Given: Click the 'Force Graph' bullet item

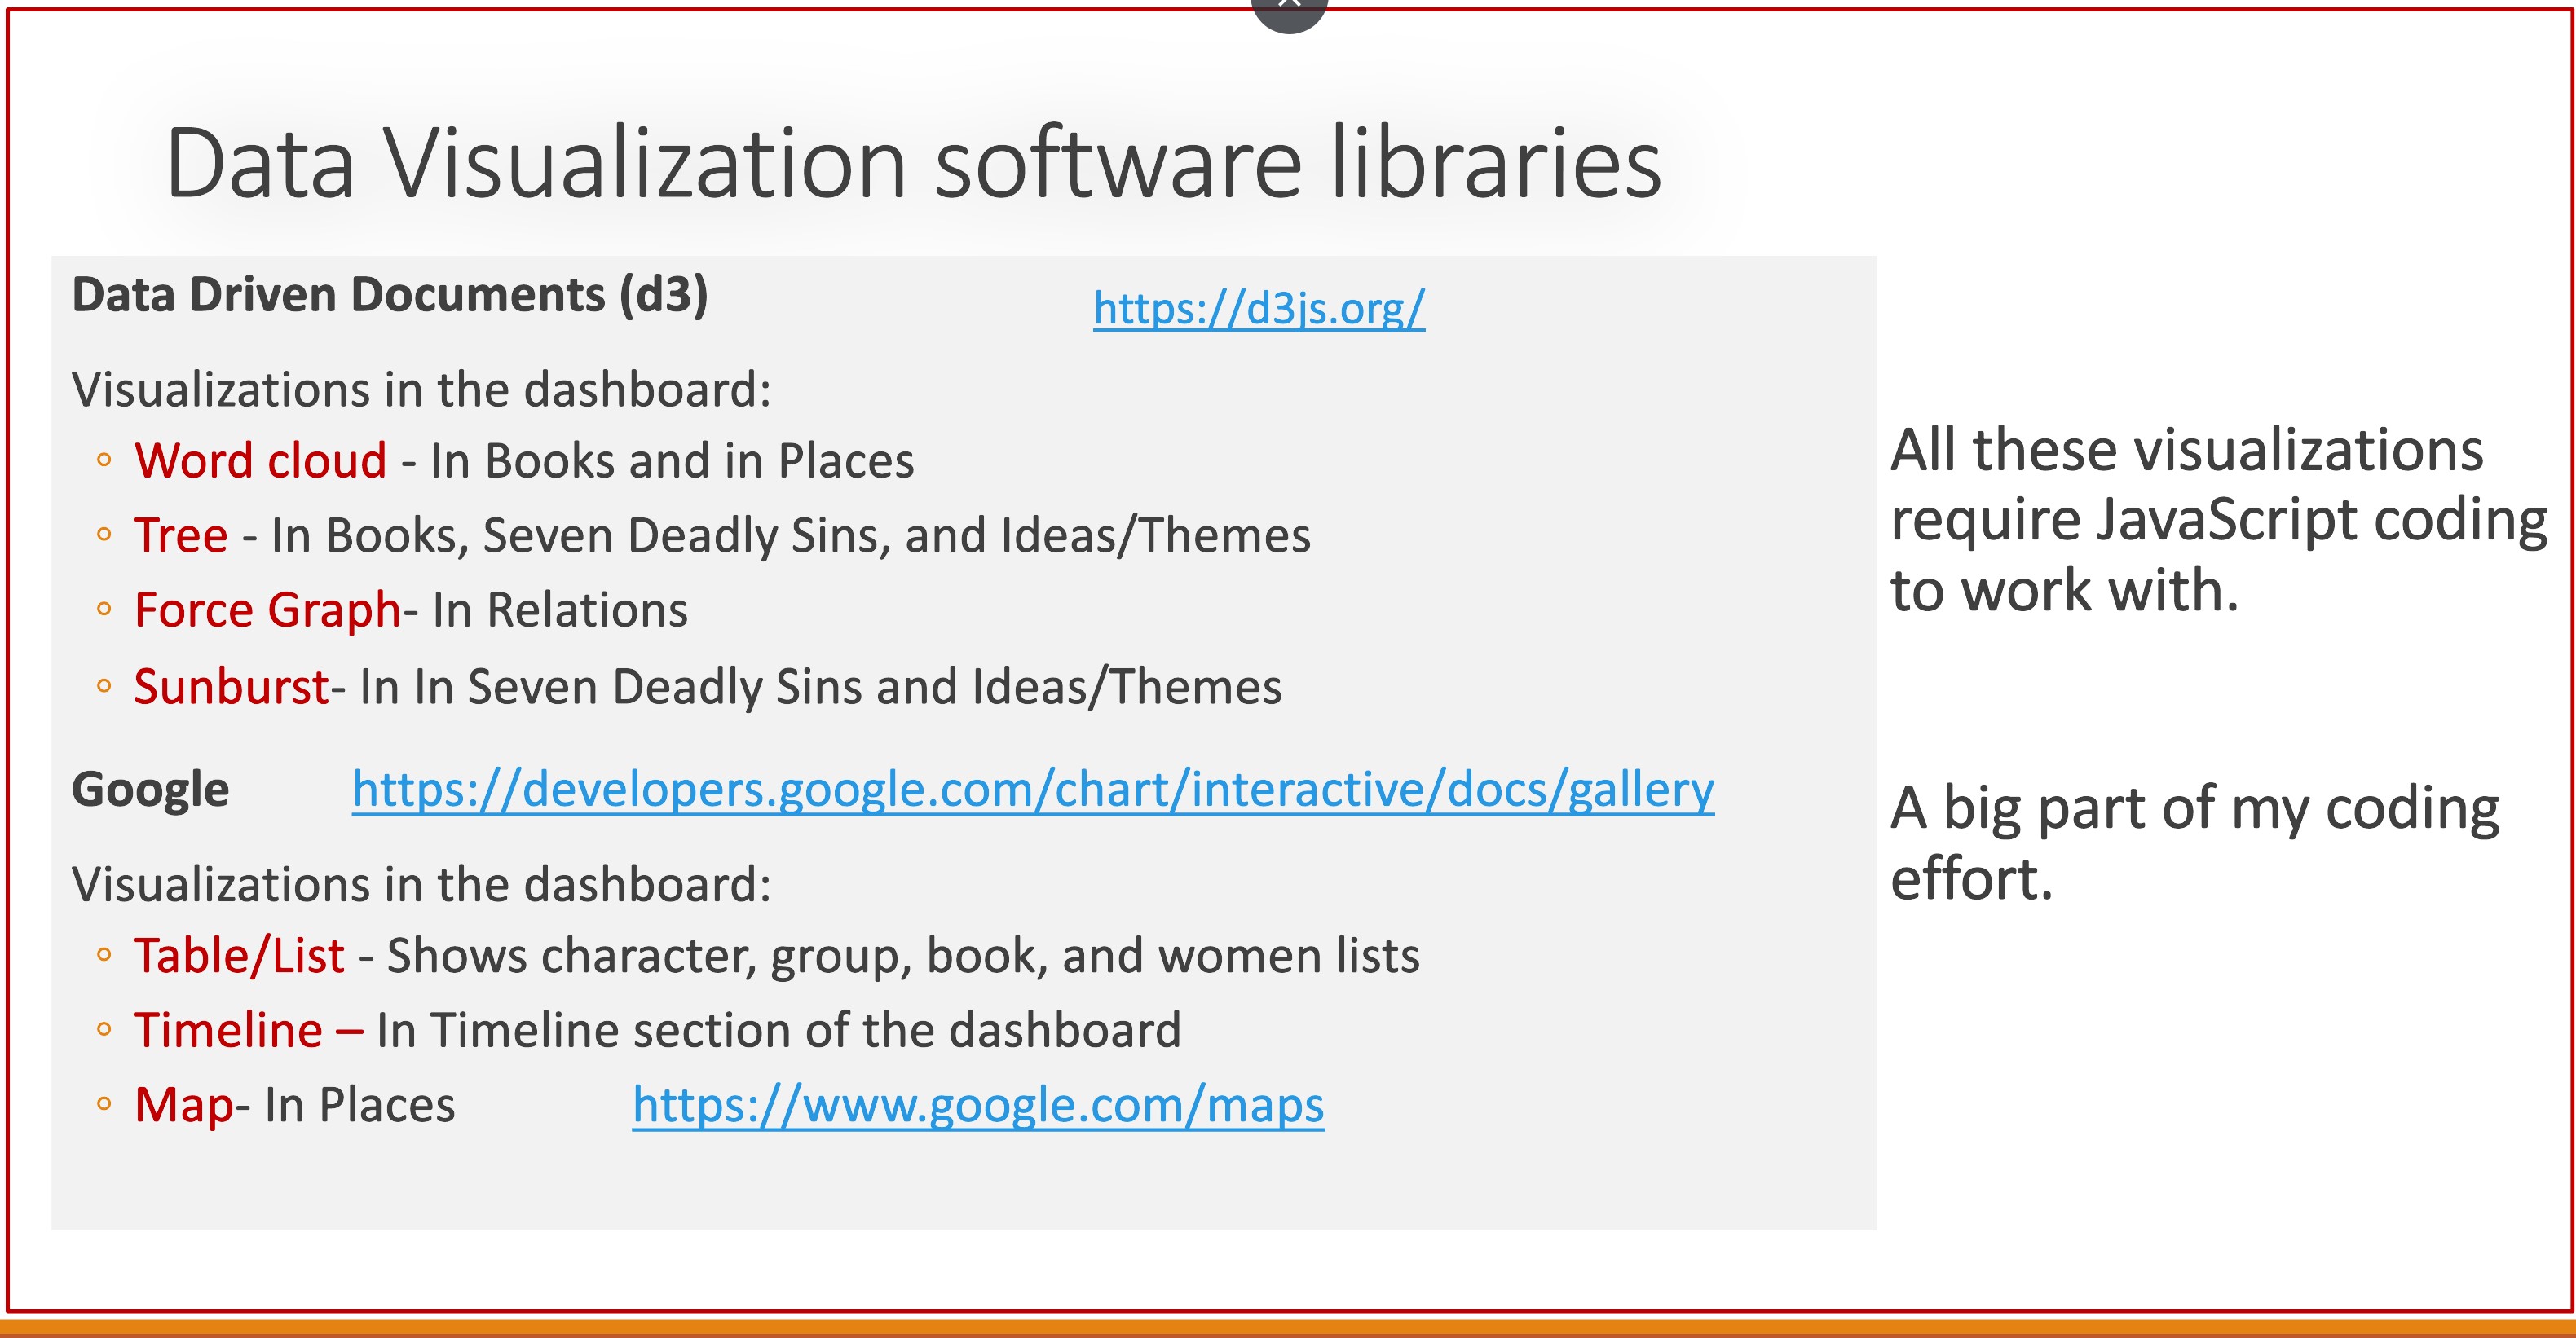Looking at the screenshot, I should click(x=267, y=610).
